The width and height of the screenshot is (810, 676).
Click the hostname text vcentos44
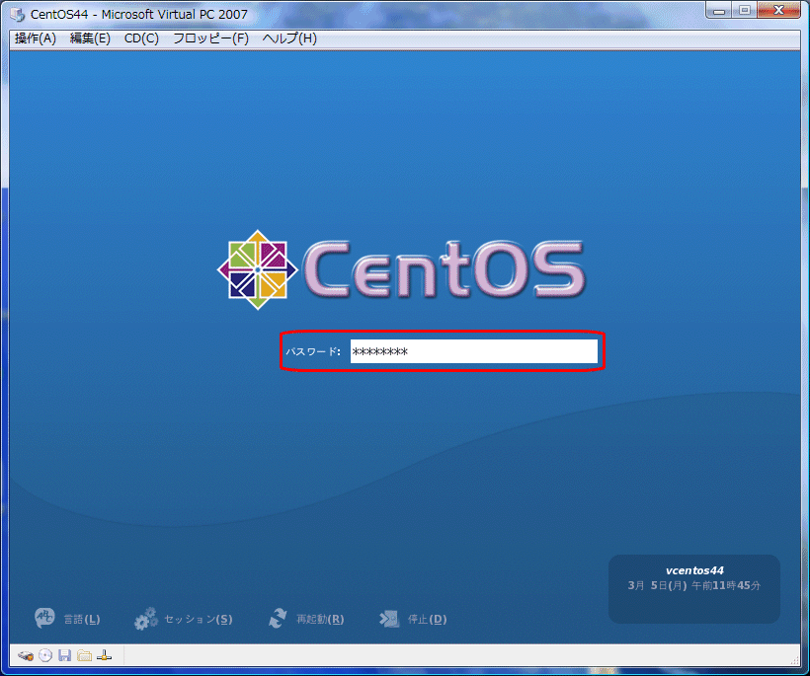pyautogui.click(x=694, y=570)
